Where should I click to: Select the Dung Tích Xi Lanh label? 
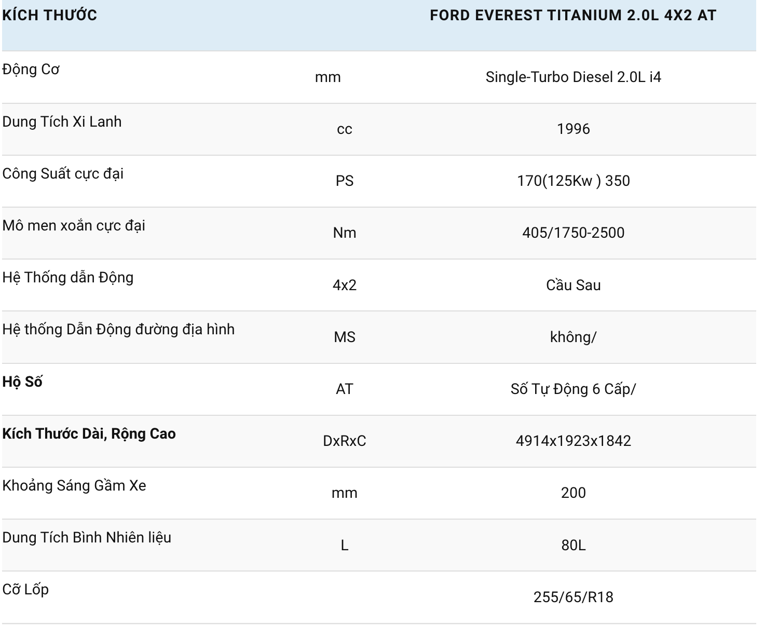[x=62, y=121]
